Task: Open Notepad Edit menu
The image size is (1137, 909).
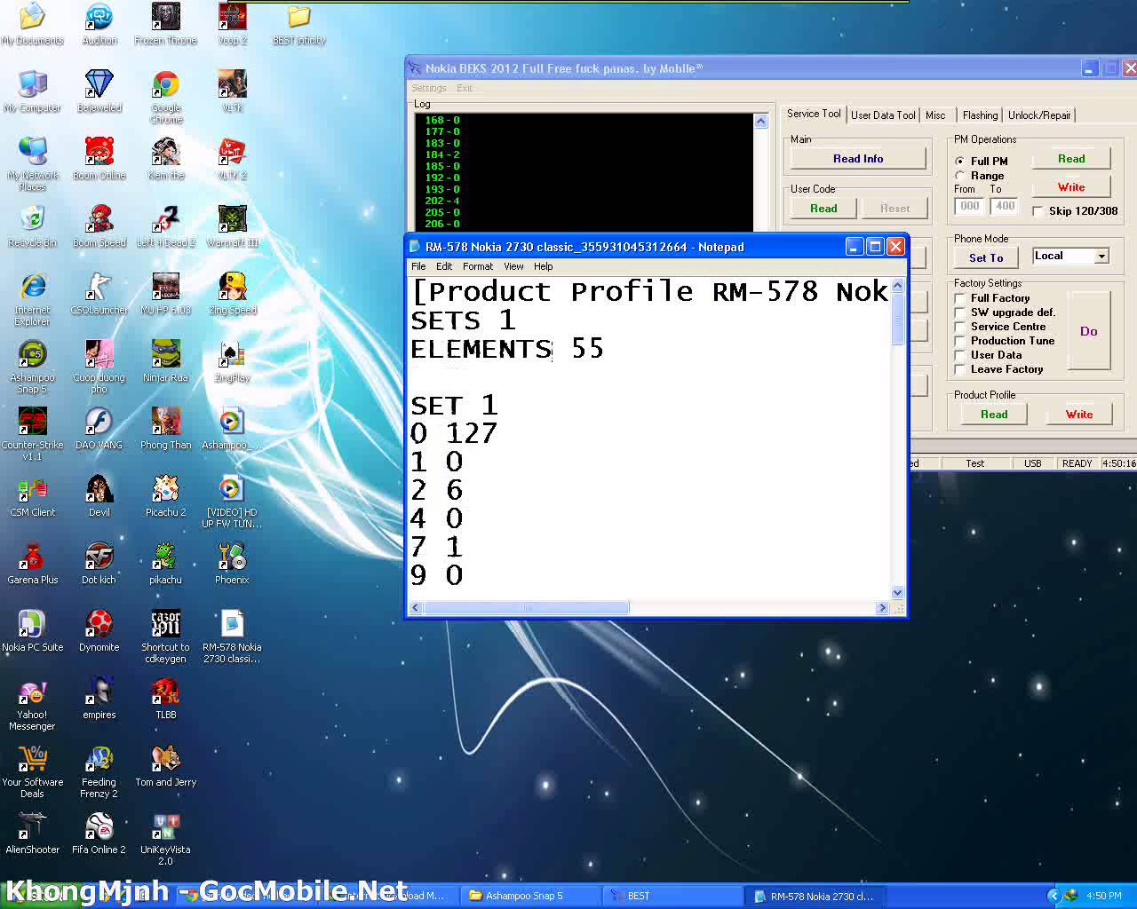Action: click(444, 266)
